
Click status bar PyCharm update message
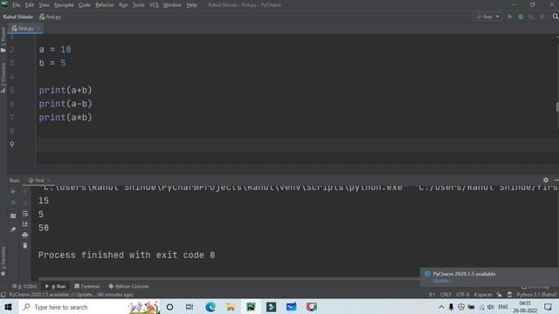tap(72, 295)
